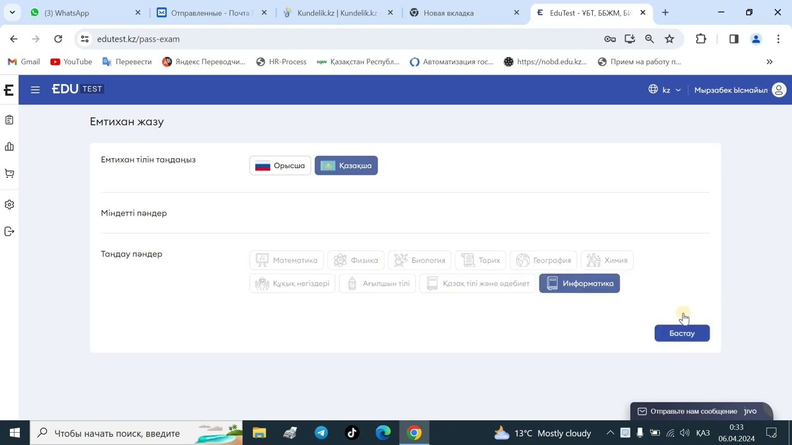The height and width of the screenshot is (445, 792).
Task: Switch to the WhatsApp tab
Action: [x=85, y=12]
